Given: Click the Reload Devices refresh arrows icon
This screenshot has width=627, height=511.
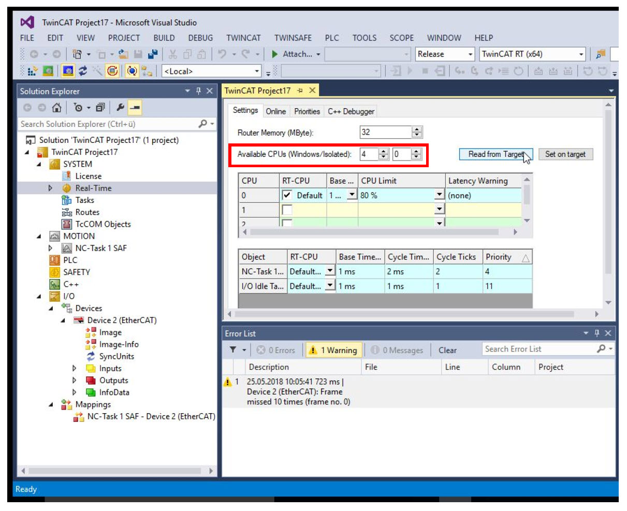Looking at the screenshot, I should (x=83, y=71).
